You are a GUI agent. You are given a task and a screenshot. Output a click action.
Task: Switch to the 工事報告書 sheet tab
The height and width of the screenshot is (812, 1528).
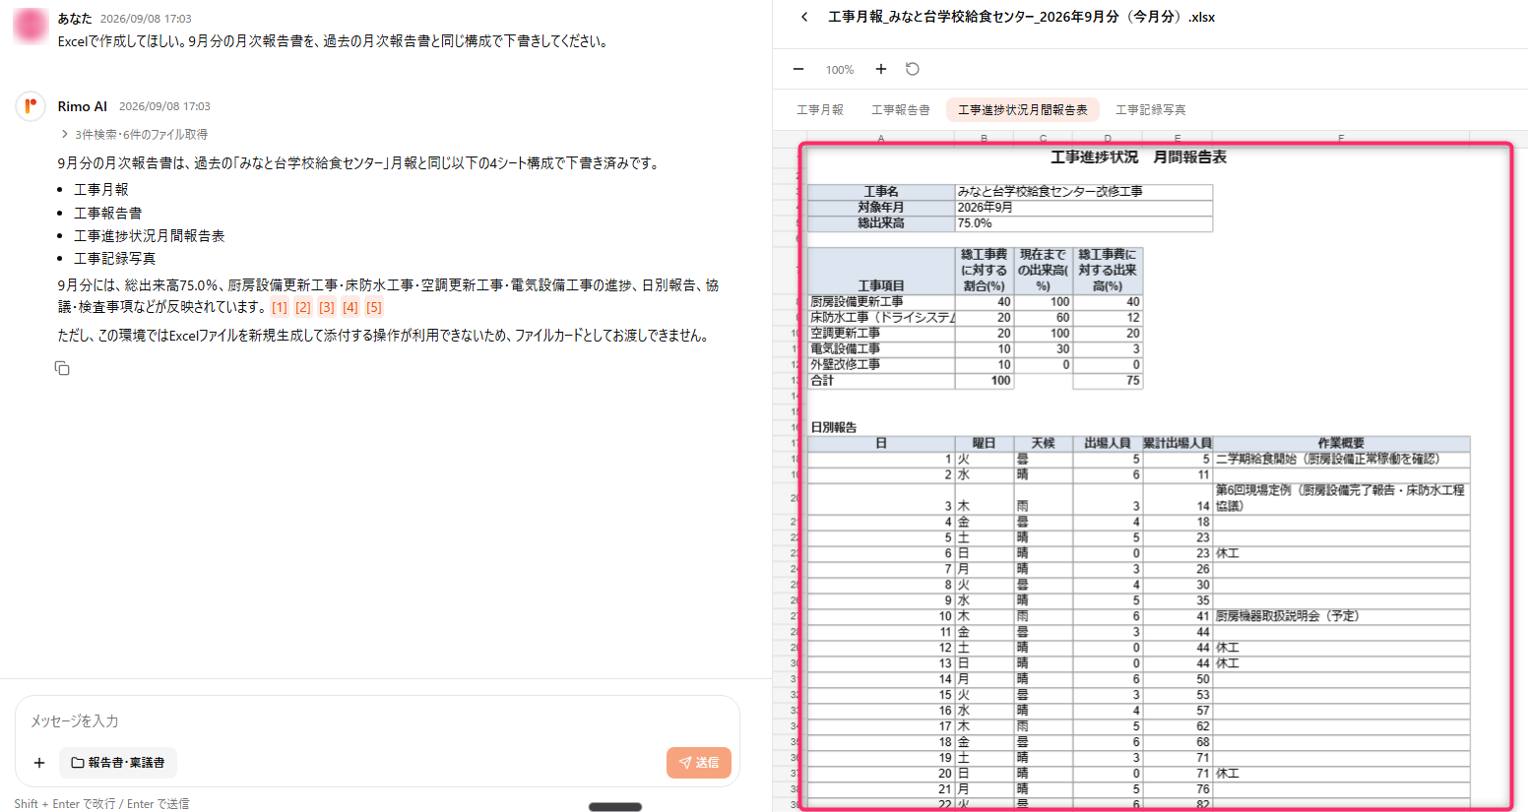[901, 110]
